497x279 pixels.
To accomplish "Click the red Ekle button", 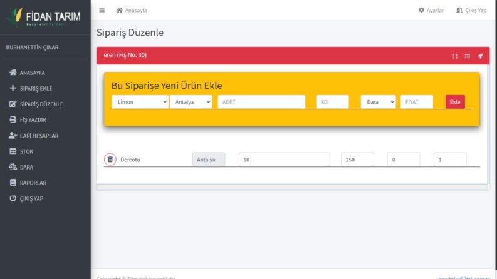I will pyautogui.click(x=455, y=102).
